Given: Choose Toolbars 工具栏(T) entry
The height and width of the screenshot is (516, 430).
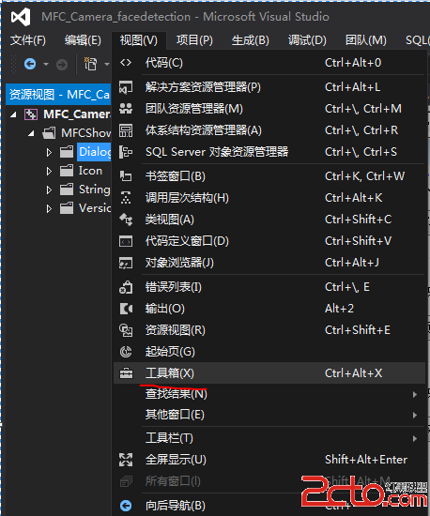Looking at the screenshot, I should click(x=269, y=438).
